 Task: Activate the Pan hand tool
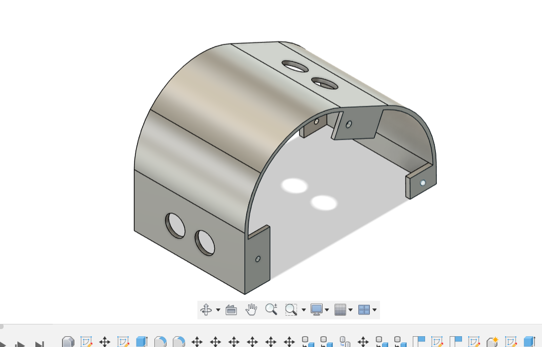(251, 310)
